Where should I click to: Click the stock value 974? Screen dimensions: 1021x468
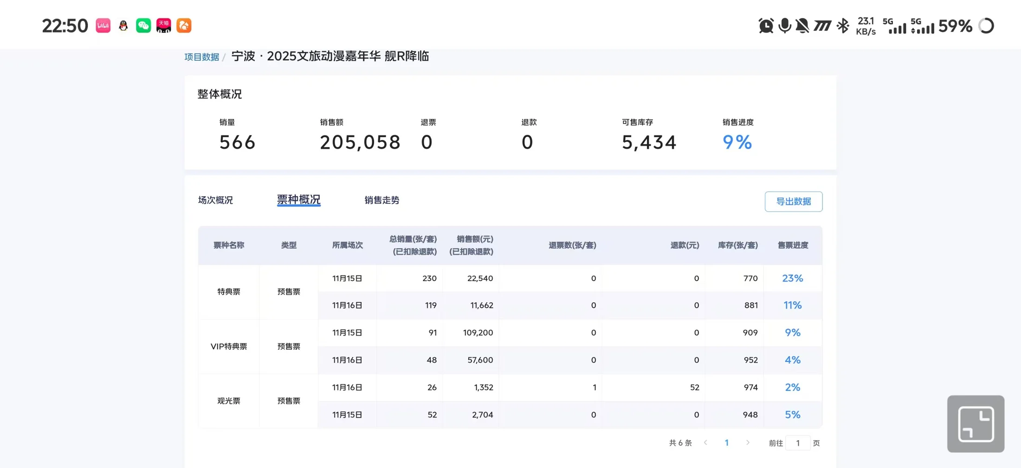[750, 387]
